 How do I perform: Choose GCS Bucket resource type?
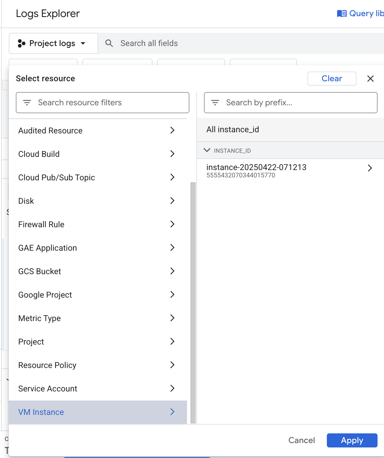[98, 271]
